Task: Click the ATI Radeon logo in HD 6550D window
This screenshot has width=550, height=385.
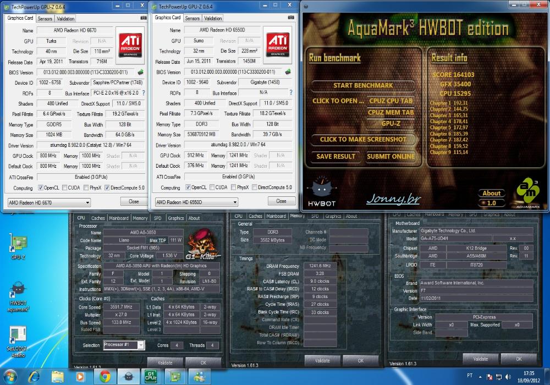Action: pyautogui.click(x=277, y=45)
